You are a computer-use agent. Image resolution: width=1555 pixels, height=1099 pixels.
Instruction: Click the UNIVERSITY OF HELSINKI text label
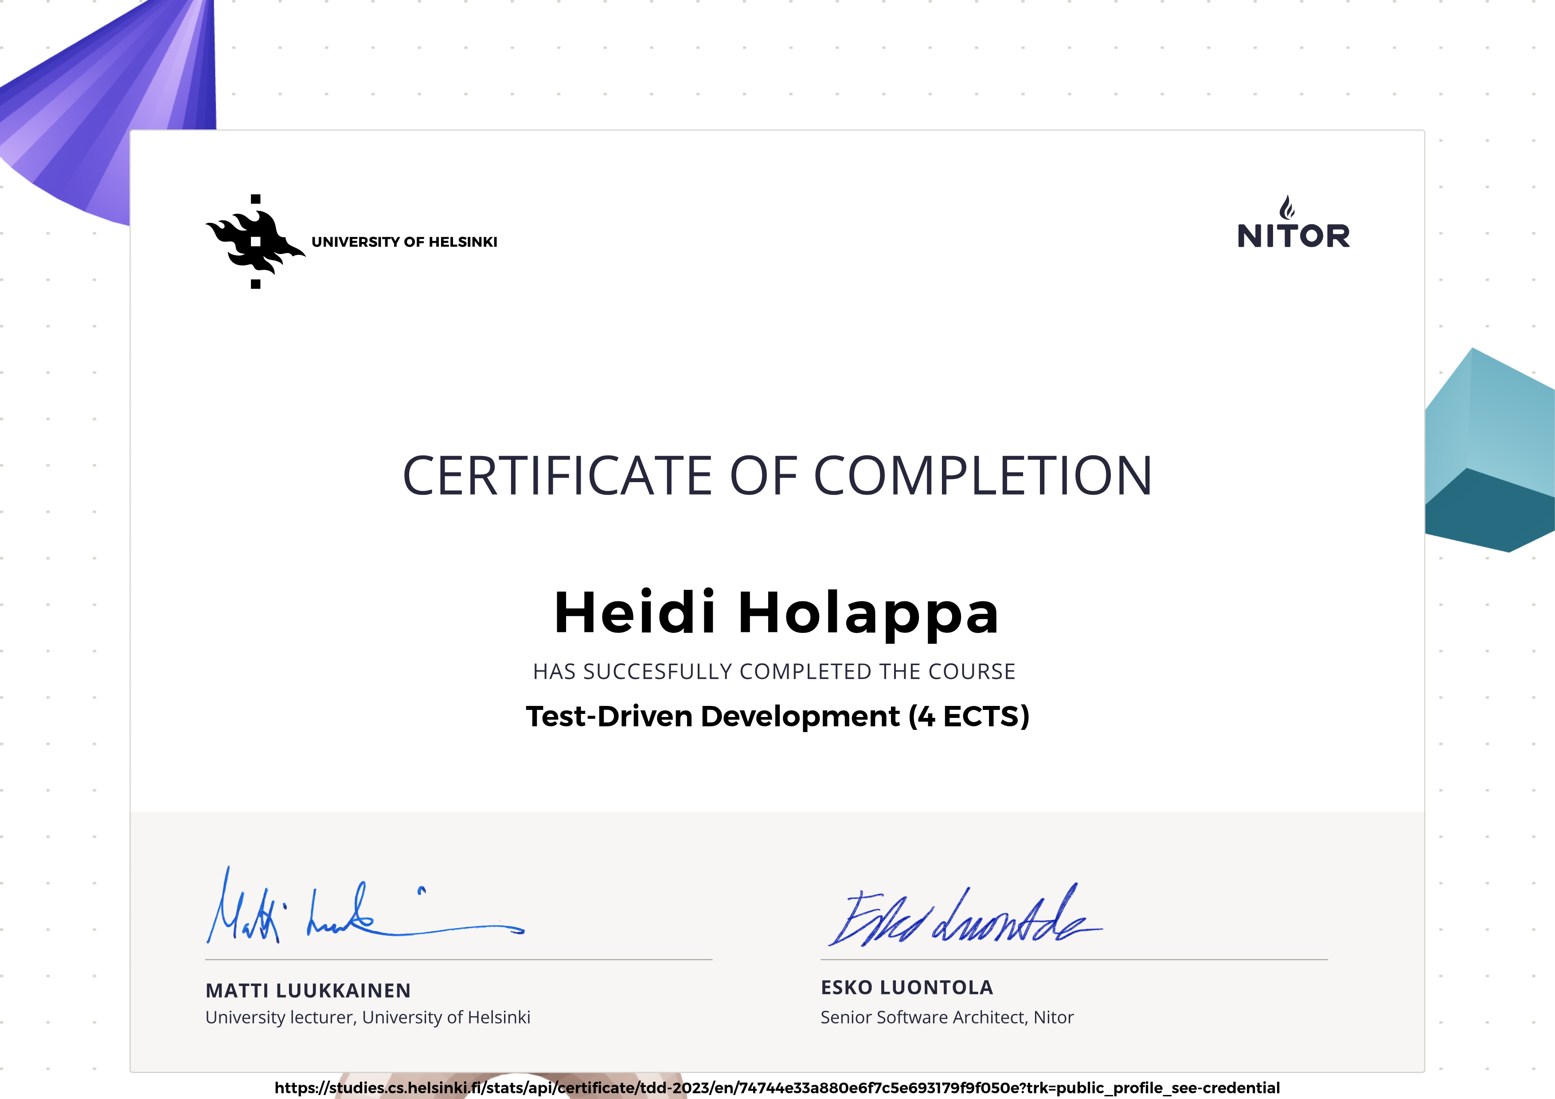tap(404, 242)
